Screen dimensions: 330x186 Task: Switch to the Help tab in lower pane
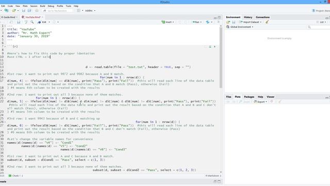click(x=260, y=97)
